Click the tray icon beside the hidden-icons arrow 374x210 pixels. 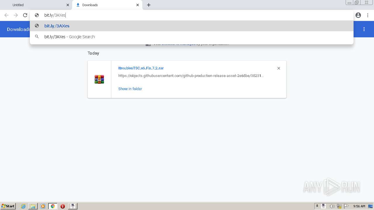(324, 206)
